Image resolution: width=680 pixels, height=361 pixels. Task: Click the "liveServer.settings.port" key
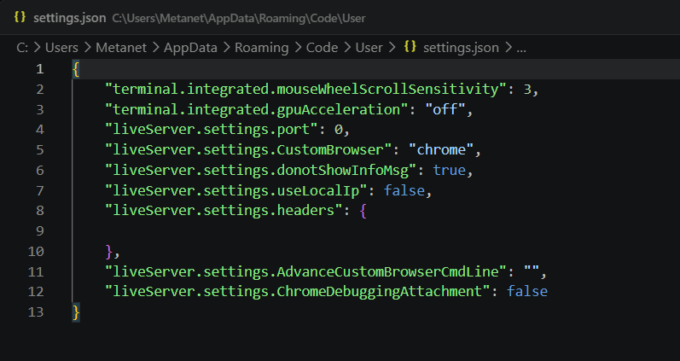pyautogui.click(x=212, y=130)
